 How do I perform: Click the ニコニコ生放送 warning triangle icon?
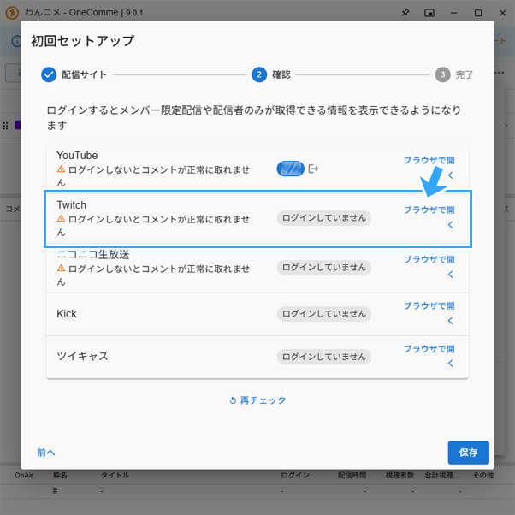(x=61, y=269)
